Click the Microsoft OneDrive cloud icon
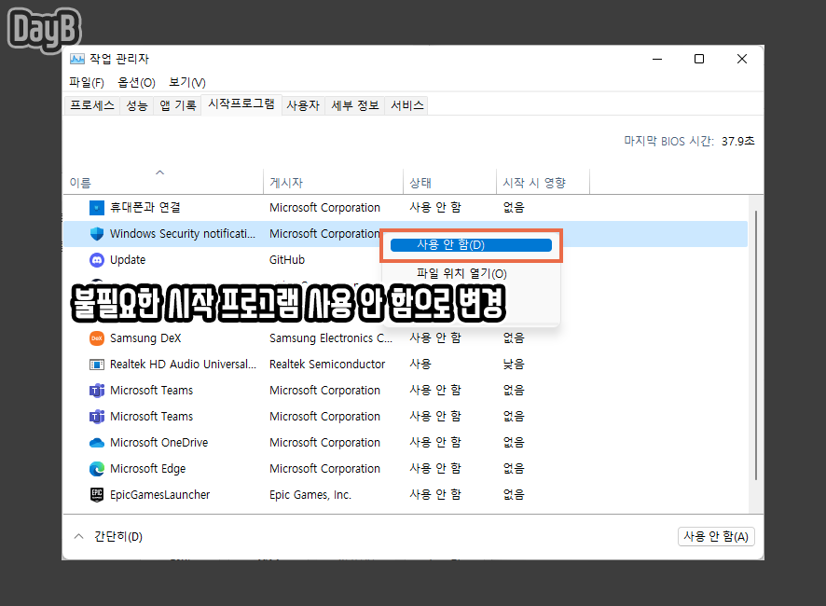Image resolution: width=826 pixels, height=606 pixels. 97,443
